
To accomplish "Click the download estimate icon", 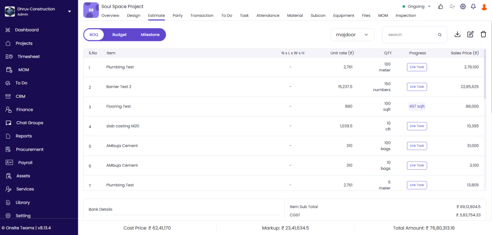I will point(457,35).
